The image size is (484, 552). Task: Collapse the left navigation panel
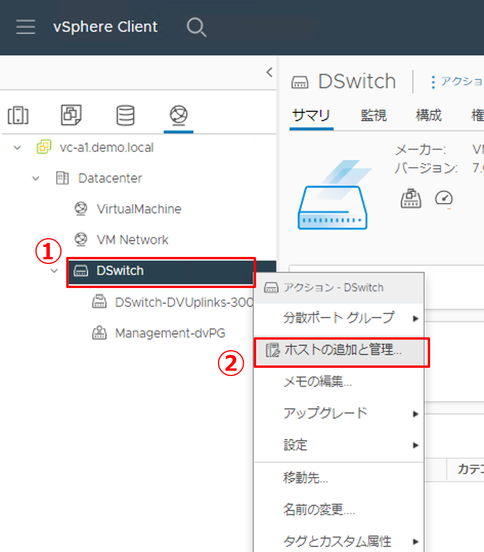coord(269,72)
